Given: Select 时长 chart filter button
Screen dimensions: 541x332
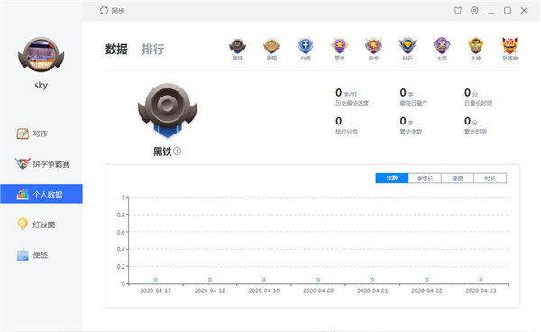Looking at the screenshot, I should pos(490,178).
